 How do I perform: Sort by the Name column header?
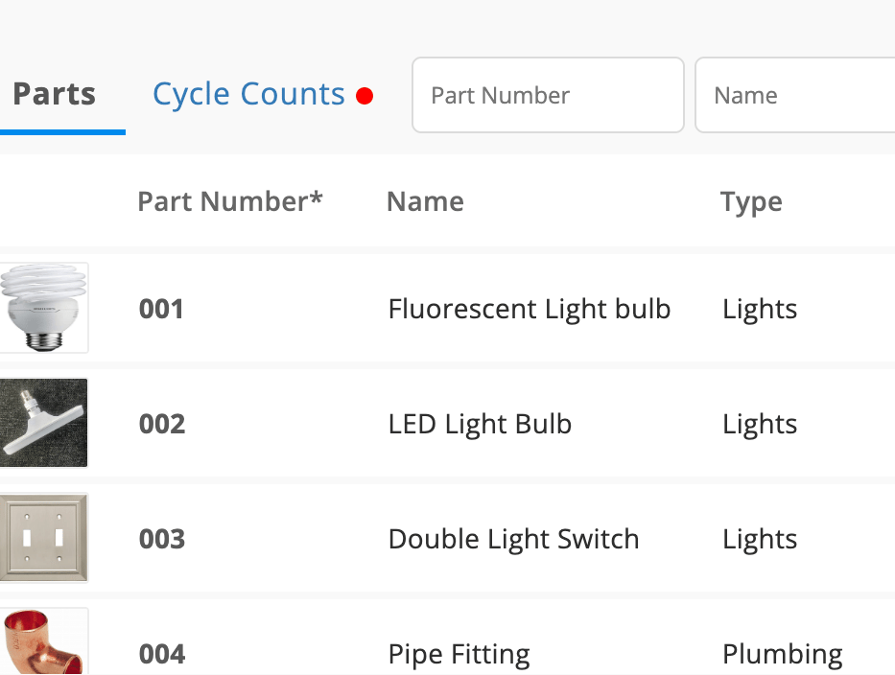coord(425,201)
